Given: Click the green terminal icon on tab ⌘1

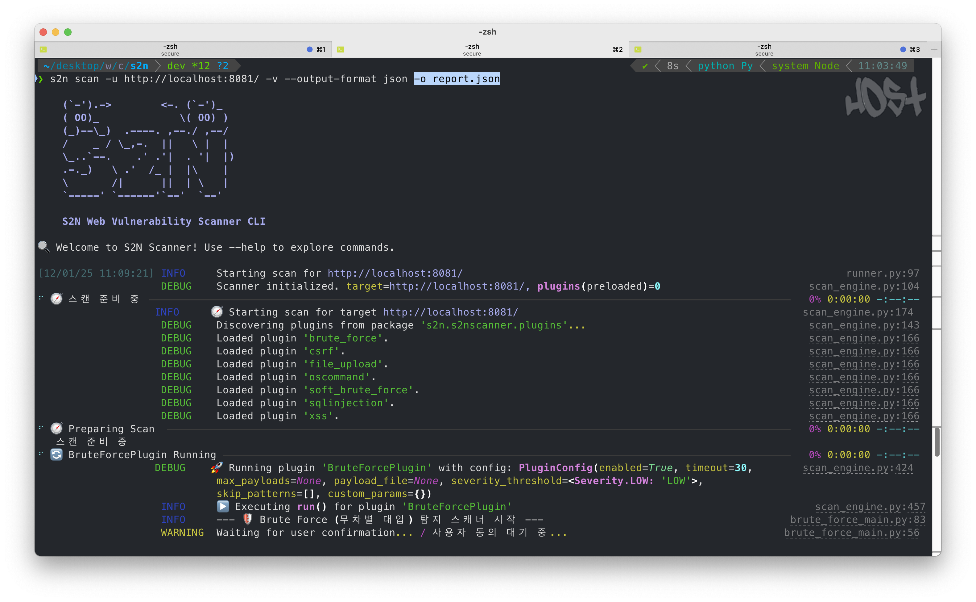Looking at the screenshot, I should tap(44, 49).
